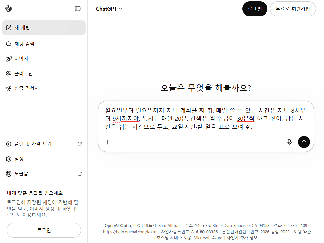
Task: Click external link arrow next to 도움말
Action: [80, 174]
